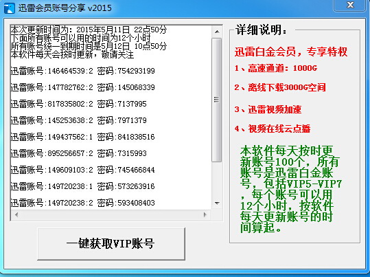This screenshot has height=277, width=370.
Task: Click the line 迅雷账号:895256657:2
Action: (79, 153)
